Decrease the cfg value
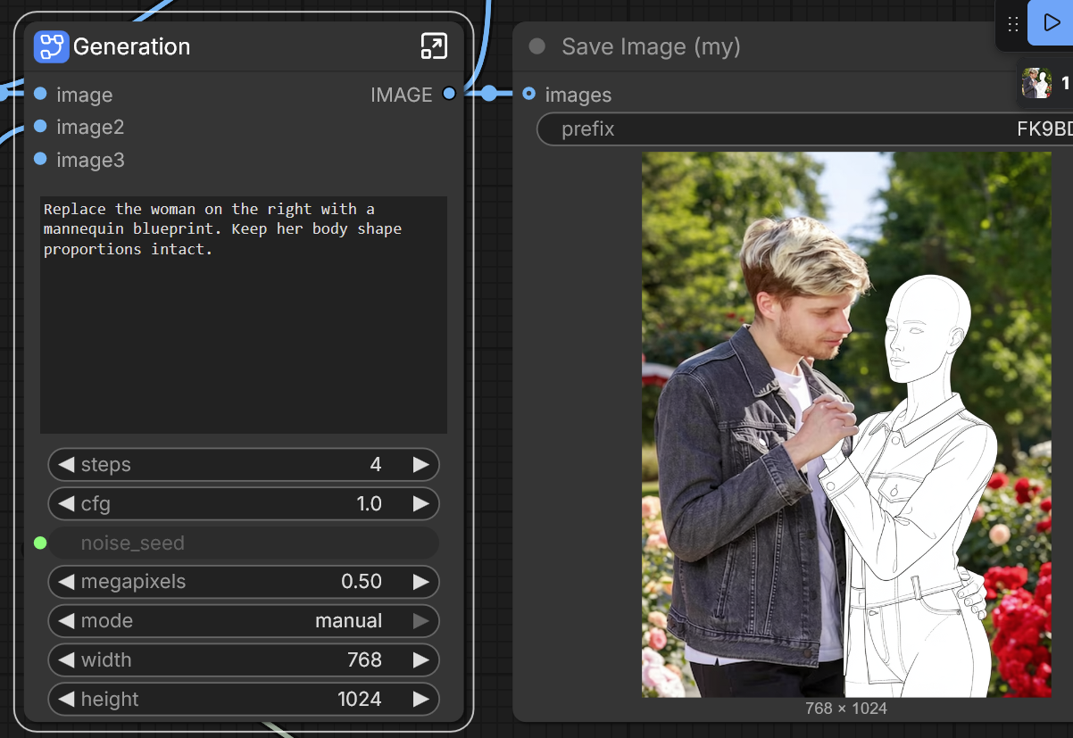This screenshot has height=738, width=1073. [x=66, y=504]
